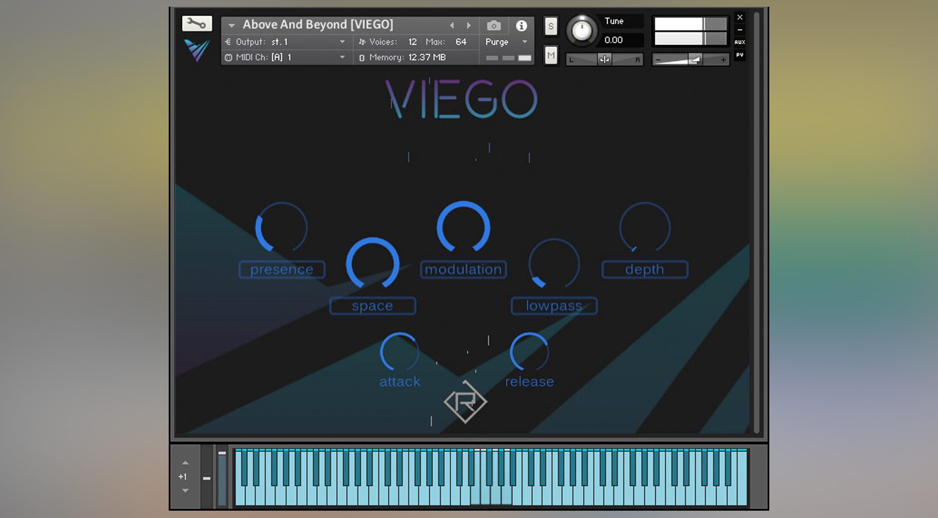
Task: Click the modulation wheel strip
Action: (x=222, y=478)
